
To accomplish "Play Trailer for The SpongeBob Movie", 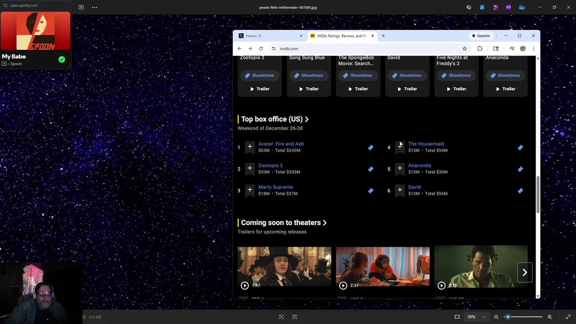I will click(x=357, y=89).
